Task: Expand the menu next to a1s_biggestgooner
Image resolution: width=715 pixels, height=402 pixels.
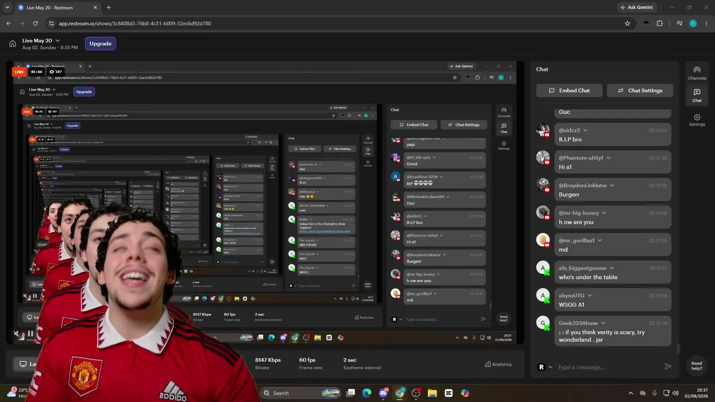Action: coord(612,268)
